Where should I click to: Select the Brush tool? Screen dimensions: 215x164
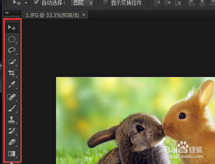pyautogui.click(x=12, y=108)
